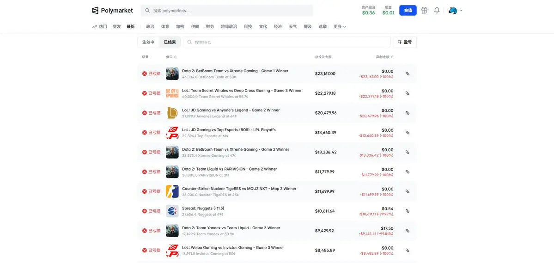This screenshot has width=554, height=263.
Task: Click the 搜索持仓 search field
Action: click(286, 42)
